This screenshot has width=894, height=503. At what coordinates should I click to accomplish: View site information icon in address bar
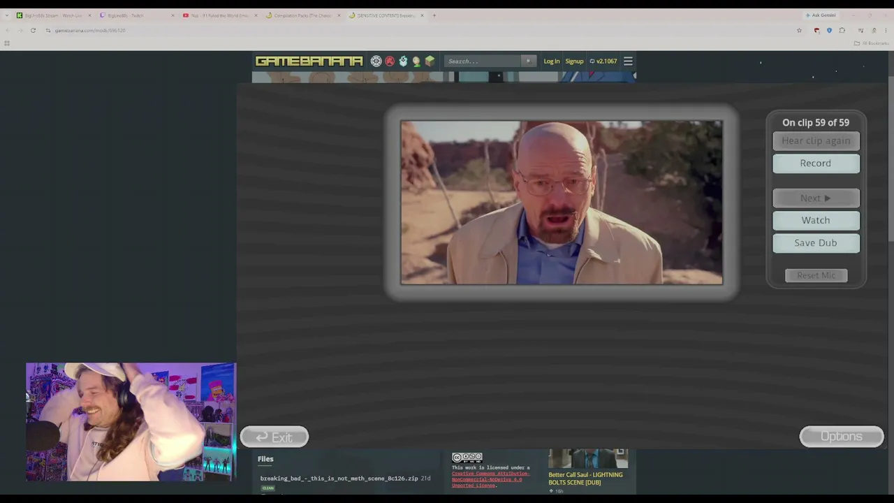48,30
